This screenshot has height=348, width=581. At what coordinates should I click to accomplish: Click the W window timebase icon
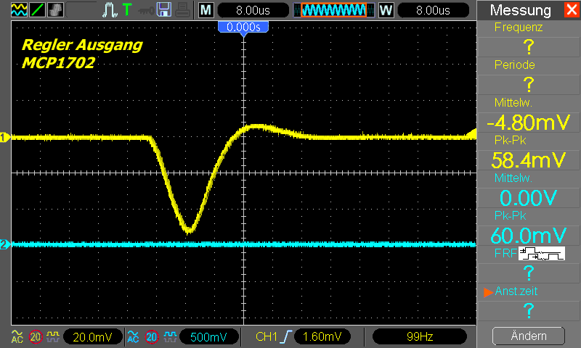coord(386,10)
